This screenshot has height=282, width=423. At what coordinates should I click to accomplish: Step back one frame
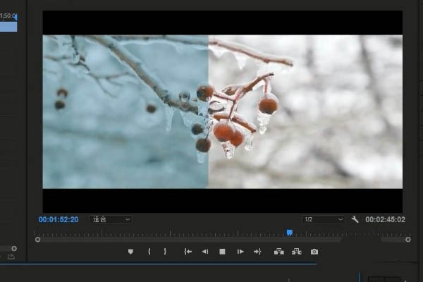[x=205, y=252]
